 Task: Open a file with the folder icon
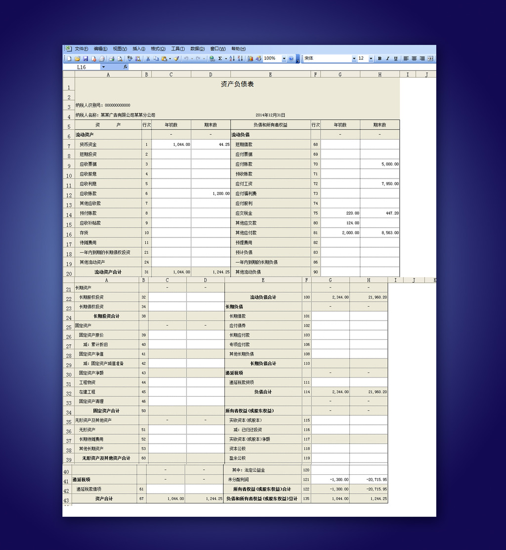[78, 58]
